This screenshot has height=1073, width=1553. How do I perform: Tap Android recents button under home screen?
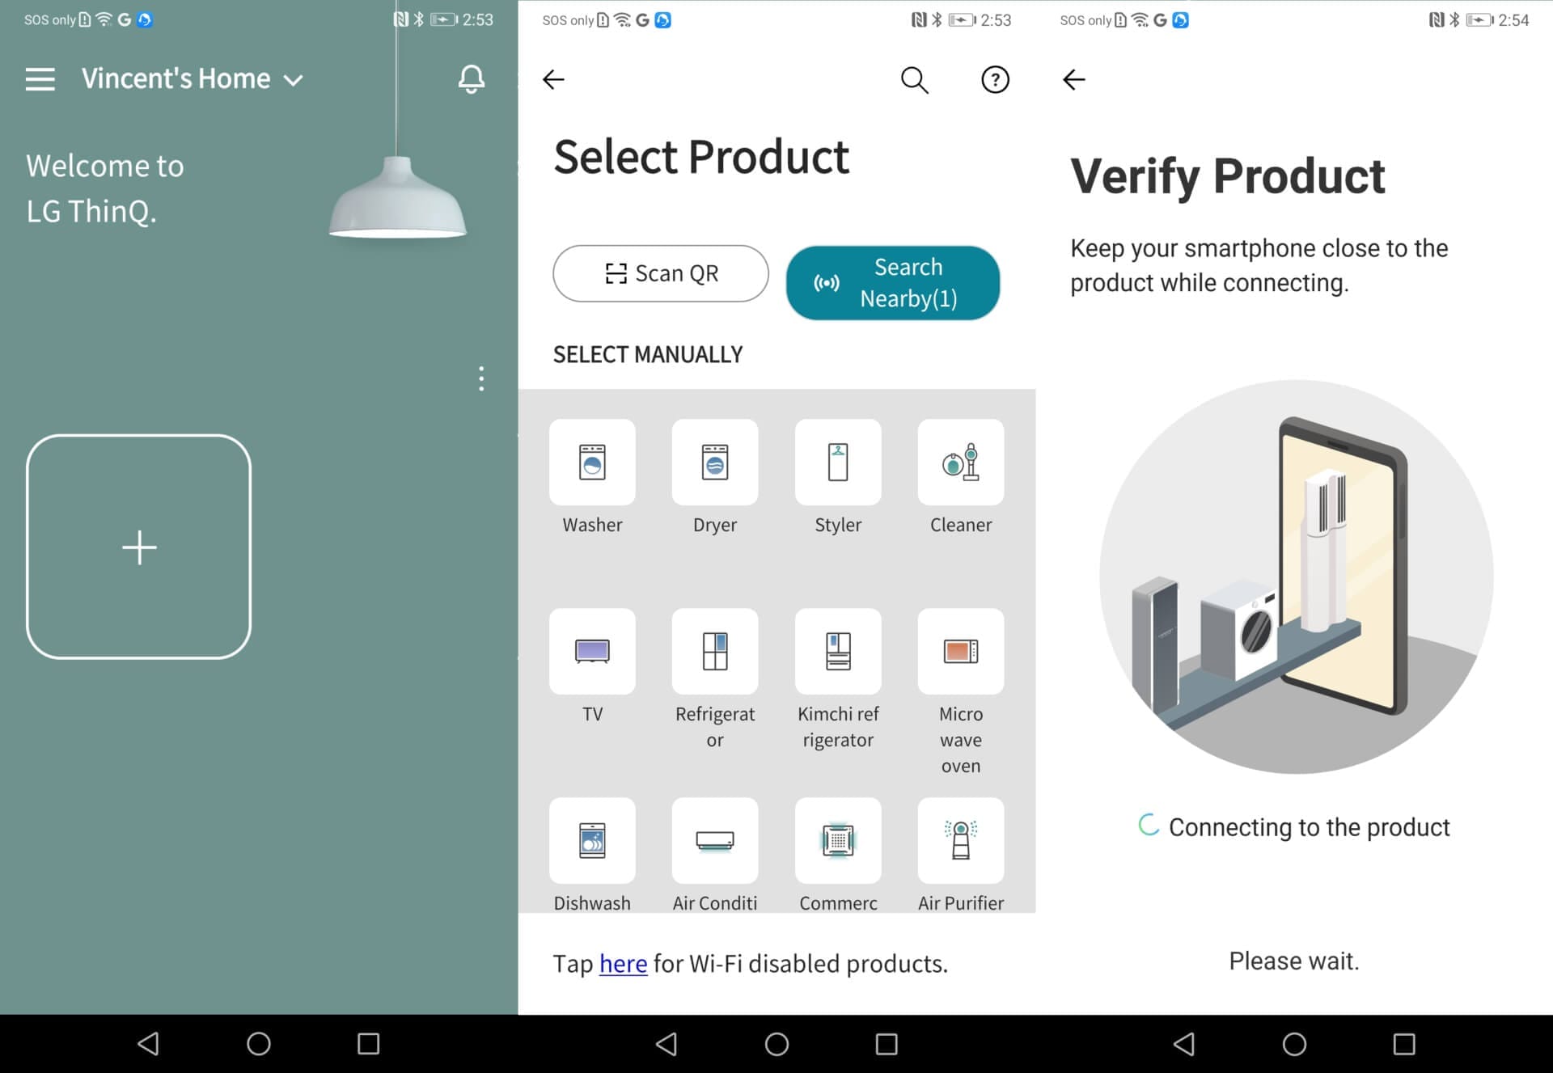click(x=369, y=1044)
